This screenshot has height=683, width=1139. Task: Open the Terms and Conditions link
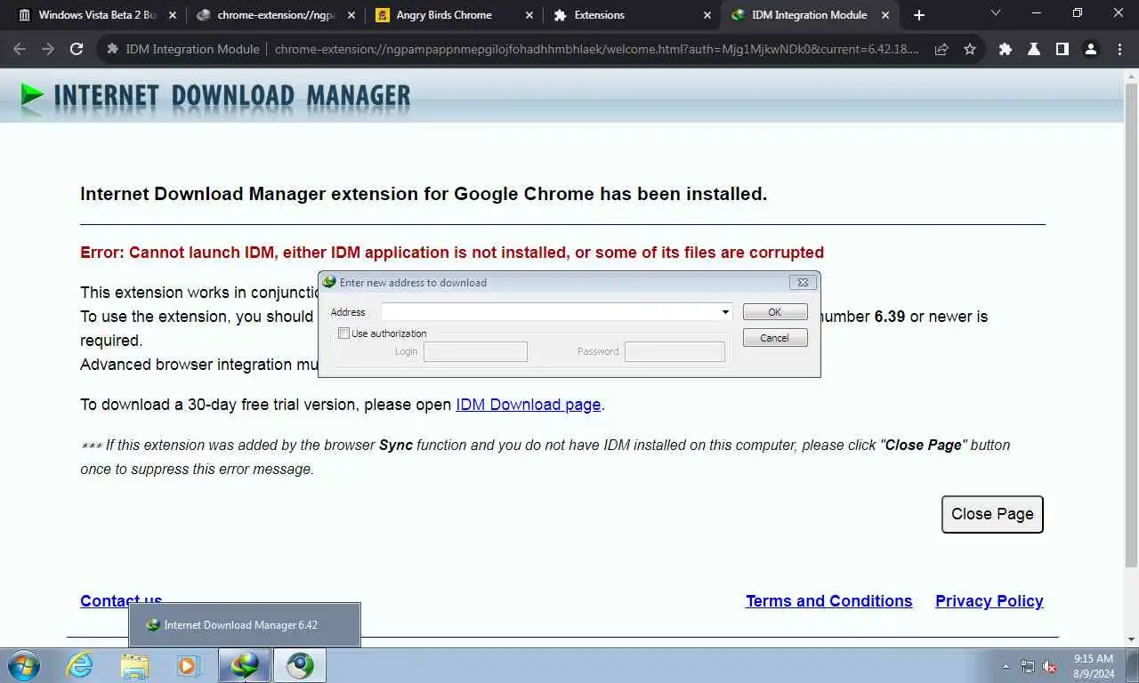pos(828,601)
